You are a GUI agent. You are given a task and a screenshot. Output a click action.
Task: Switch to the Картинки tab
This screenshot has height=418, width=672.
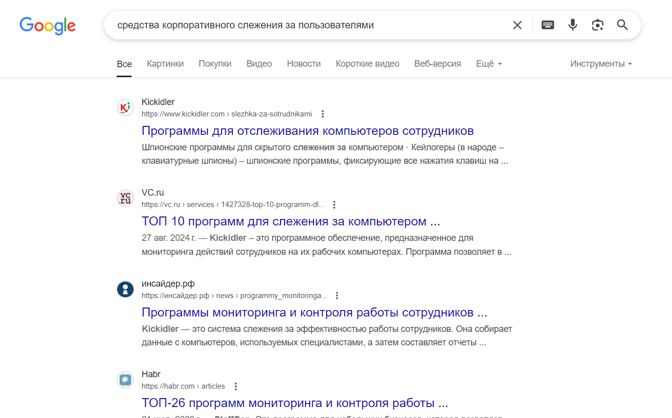click(x=166, y=64)
